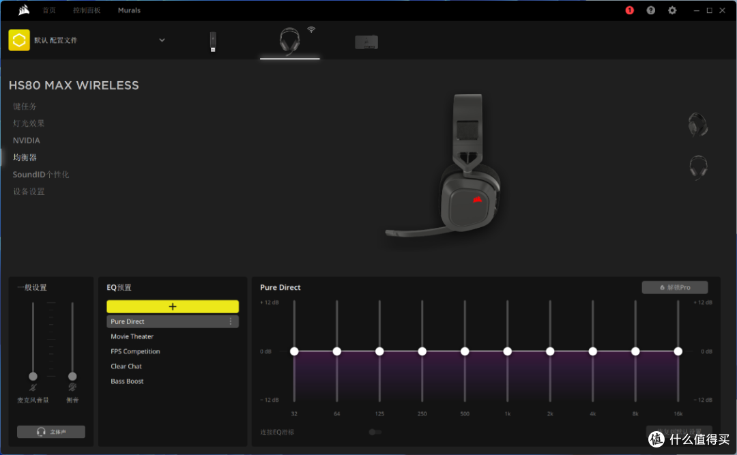Viewport: 737px width, 455px height.
Task: Maximize the iCUE window
Action: point(709,10)
